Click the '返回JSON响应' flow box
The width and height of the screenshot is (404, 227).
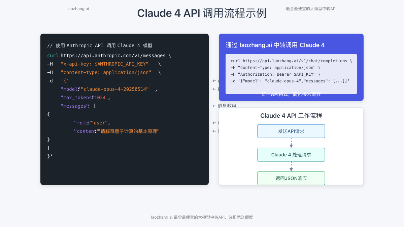tap(291, 178)
